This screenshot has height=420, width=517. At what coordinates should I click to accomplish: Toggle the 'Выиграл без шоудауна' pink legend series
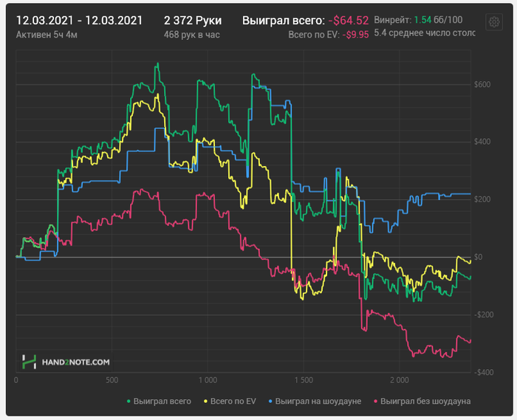coord(422,402)
